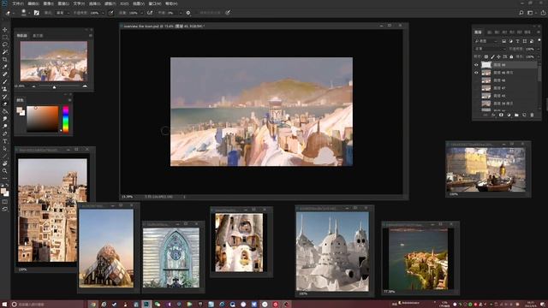Select the Healing Brush tool
This screenshot has width=548, height=308.
5,74
